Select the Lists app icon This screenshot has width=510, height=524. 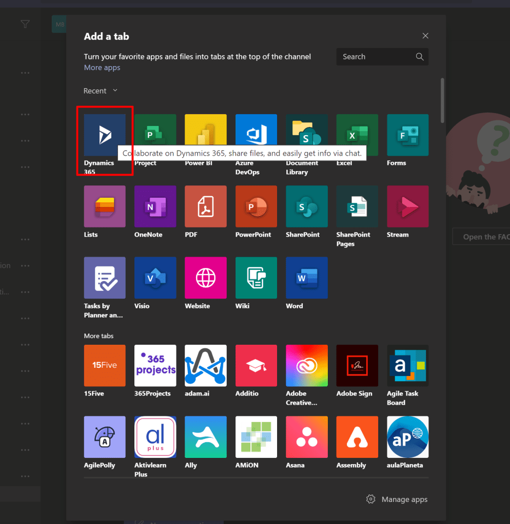(x=105, y=206)
